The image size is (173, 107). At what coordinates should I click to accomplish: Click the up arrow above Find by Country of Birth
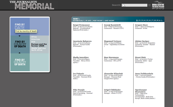(19, 53)
